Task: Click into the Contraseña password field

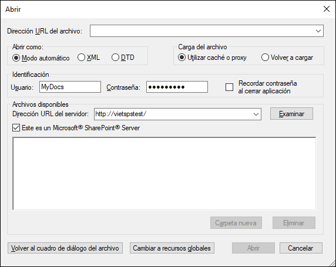Action: point(177,87)
